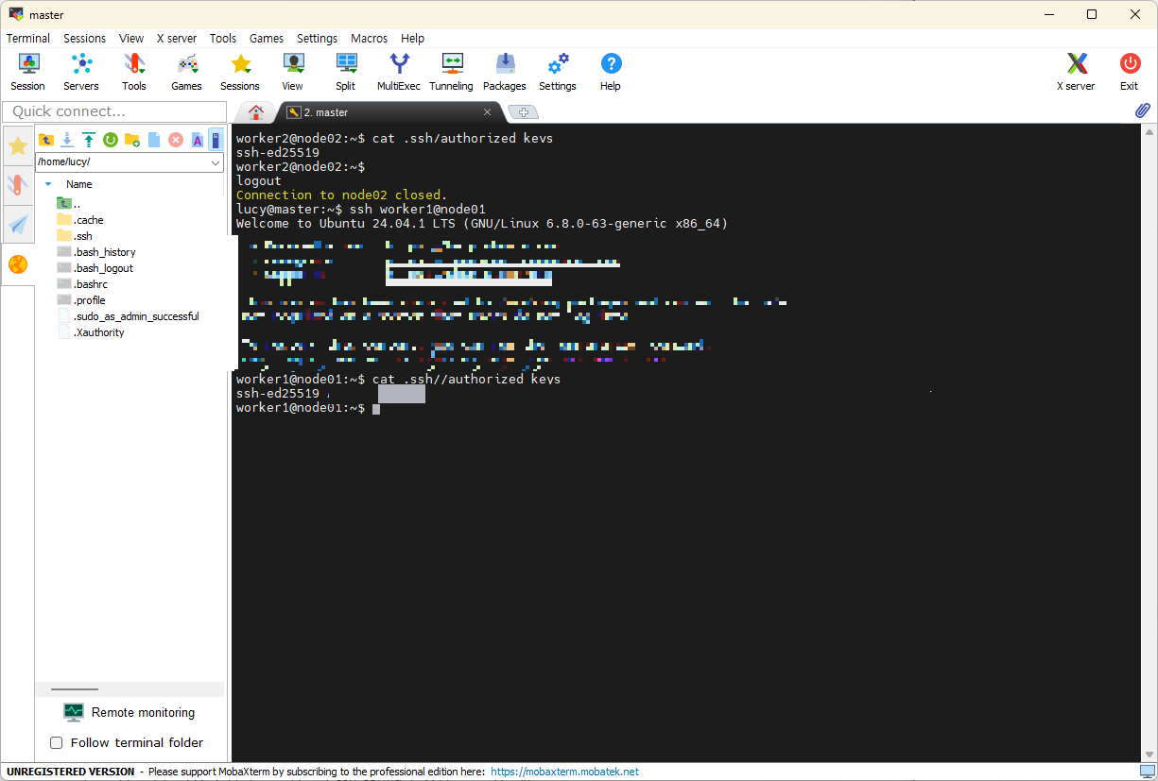Click the paperclip attach icon
The image size is (1158, 781).
pyautogui.click(x=1143, y=111)
